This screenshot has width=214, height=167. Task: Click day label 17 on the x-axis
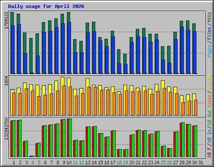point(113,162)
